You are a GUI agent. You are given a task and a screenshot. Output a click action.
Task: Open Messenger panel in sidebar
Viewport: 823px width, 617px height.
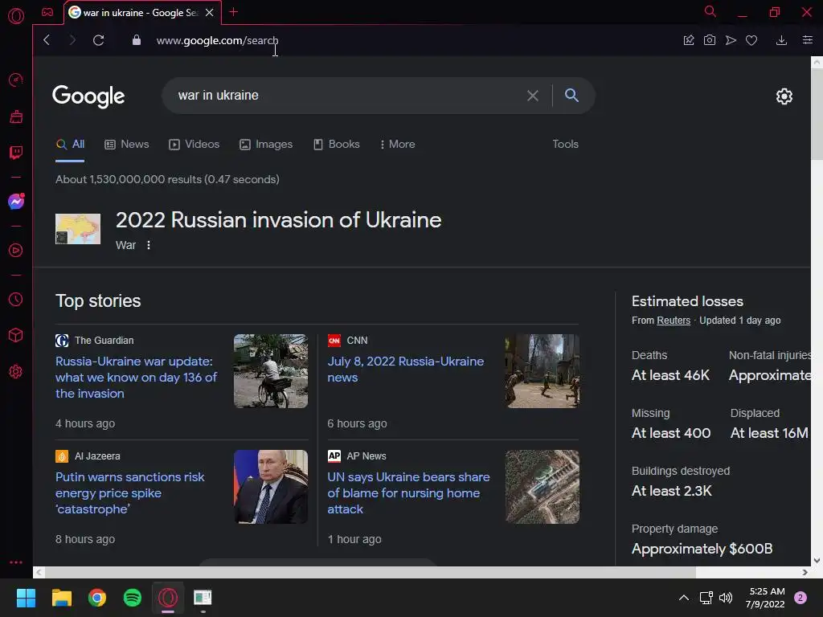click(x=16, y=202)
